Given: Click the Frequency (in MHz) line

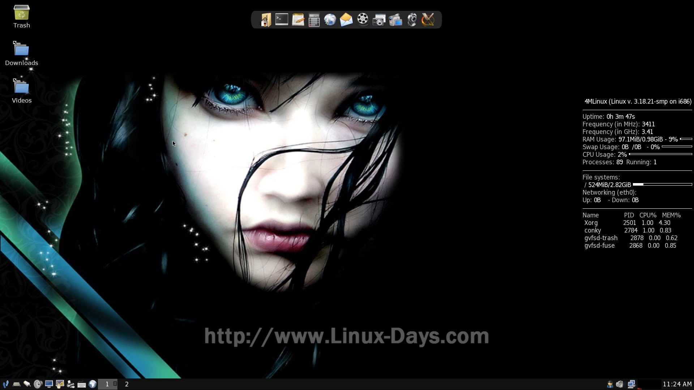Looking at the screenshot, I should coord(618,124).
